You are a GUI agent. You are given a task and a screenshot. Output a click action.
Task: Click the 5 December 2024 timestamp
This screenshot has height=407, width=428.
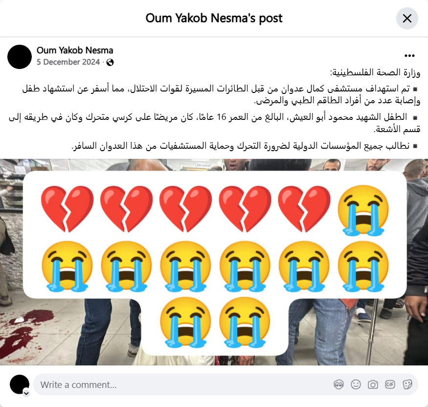coord(68,62)
